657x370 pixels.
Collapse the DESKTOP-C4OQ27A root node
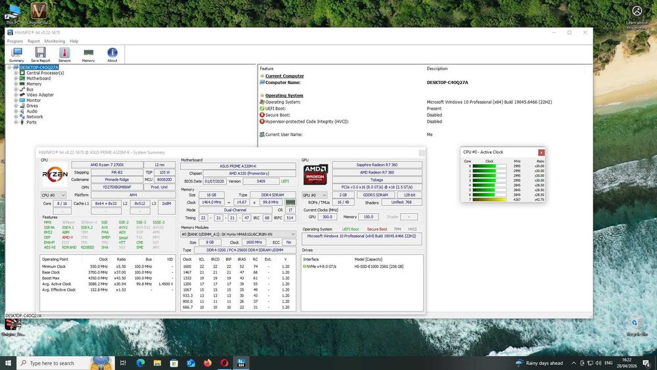point(9,67)
